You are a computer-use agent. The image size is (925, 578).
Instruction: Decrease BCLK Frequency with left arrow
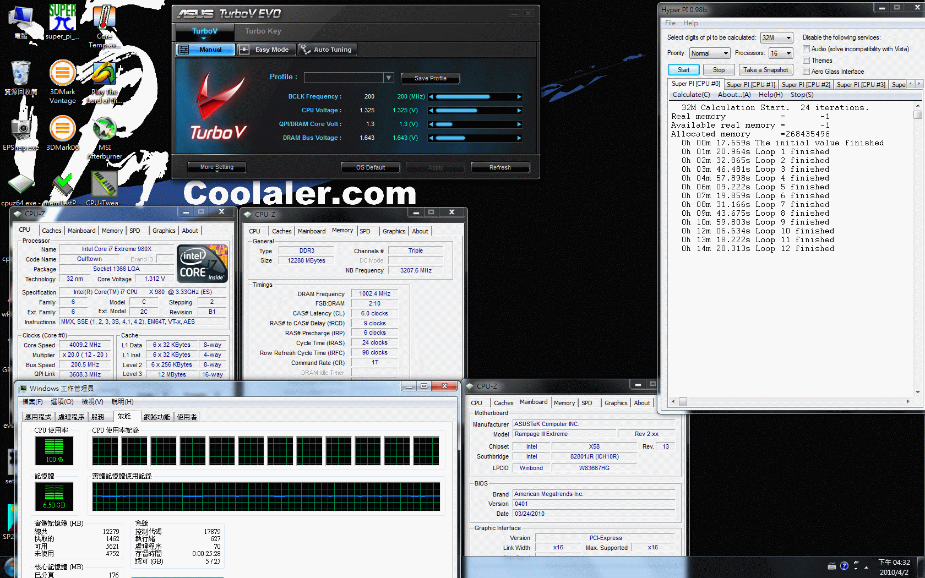(431, 97)
